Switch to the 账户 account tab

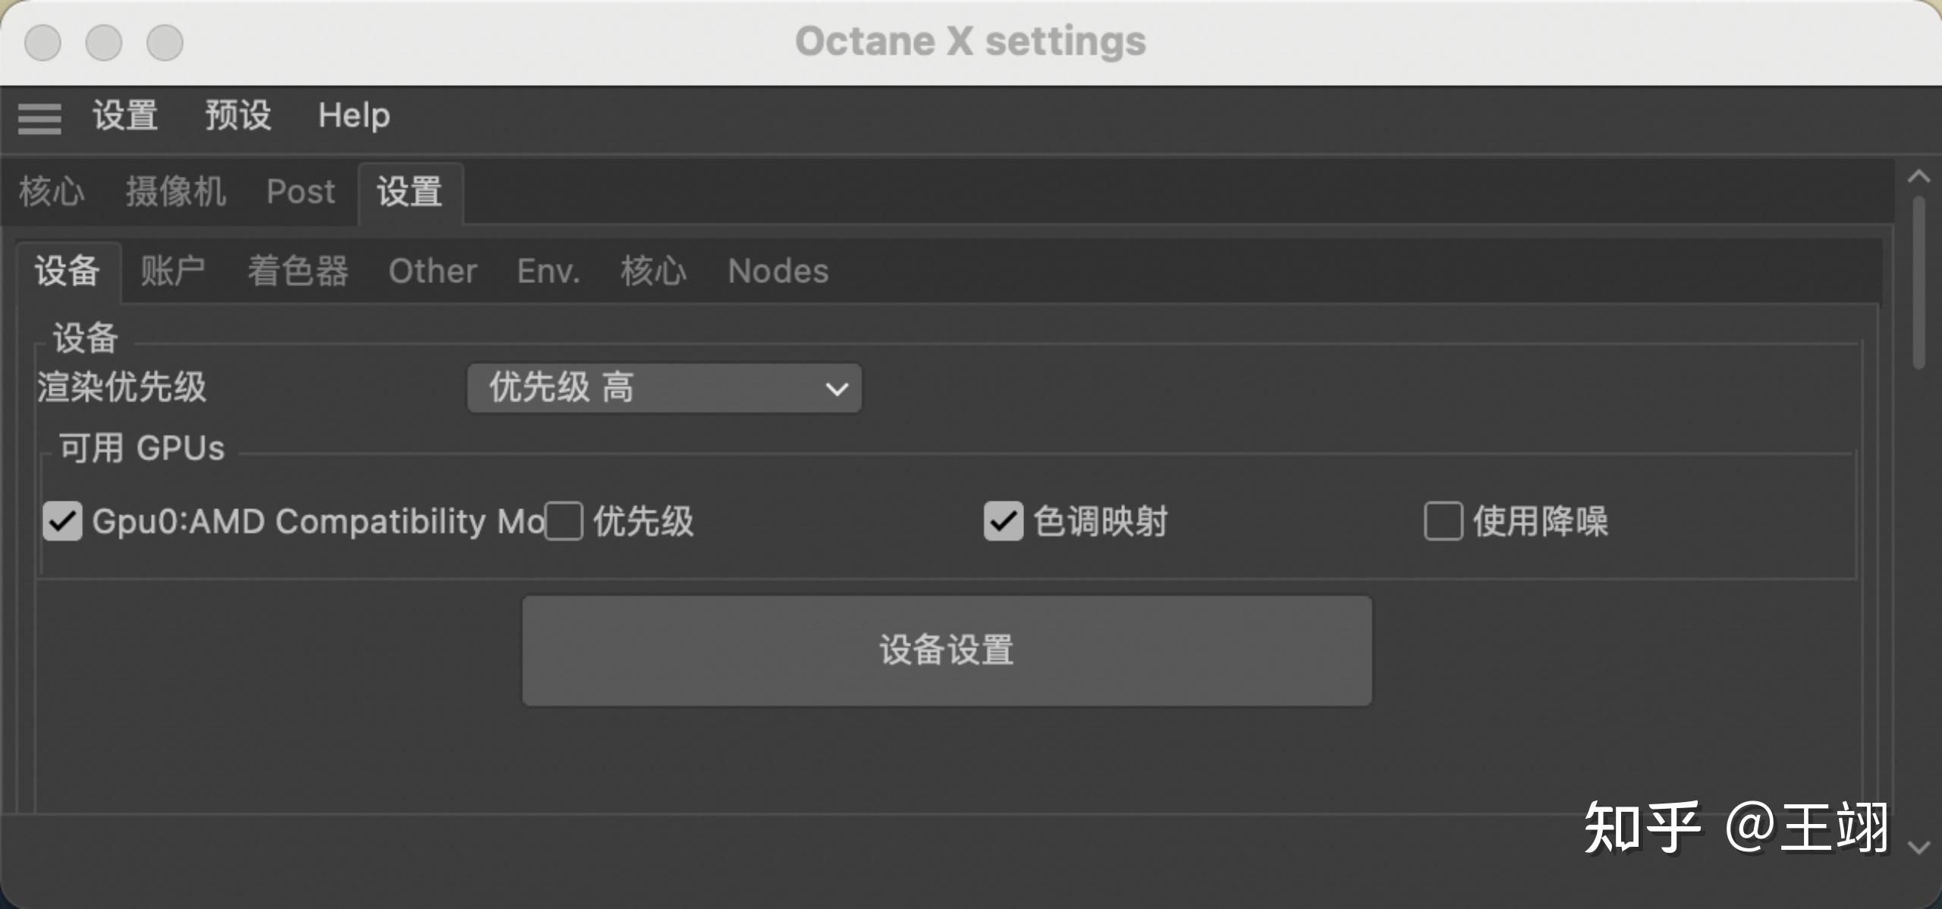tap(173, 272)
